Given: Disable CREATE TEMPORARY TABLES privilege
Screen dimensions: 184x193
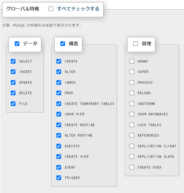Looking at the screenshot, I should (59, 104).
